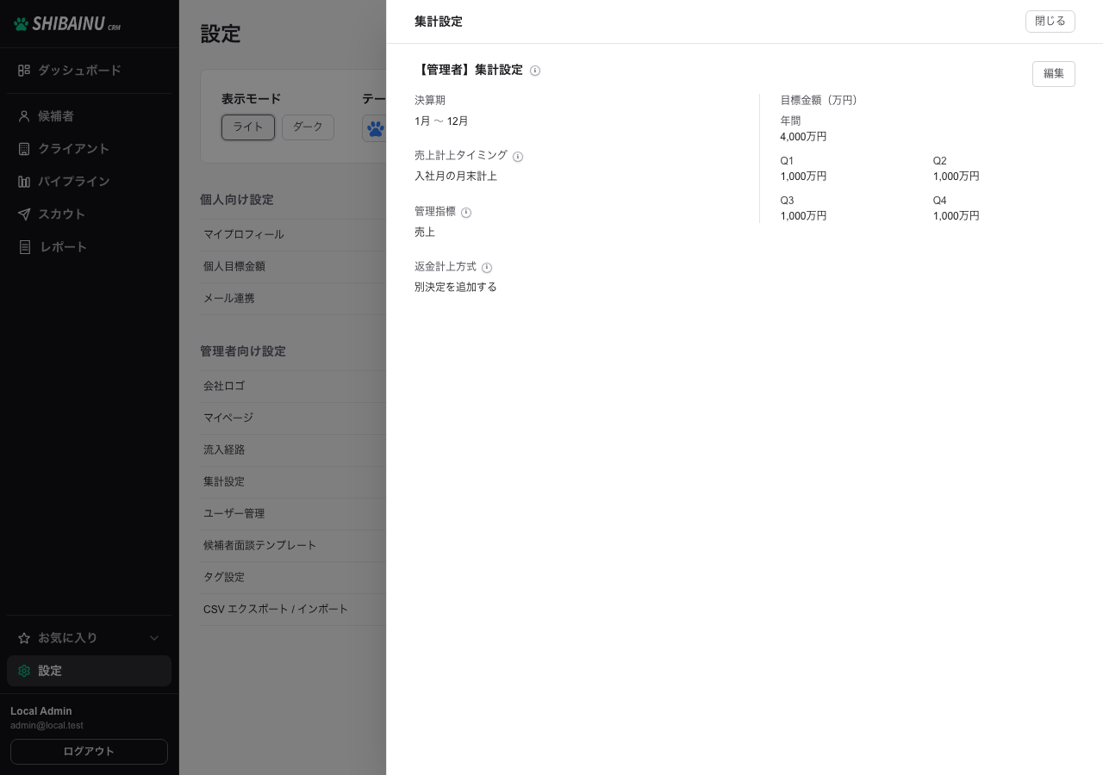1103x775 pixels.
Task: Open パイプライン in the sidebar
Action: coord(90,182)
